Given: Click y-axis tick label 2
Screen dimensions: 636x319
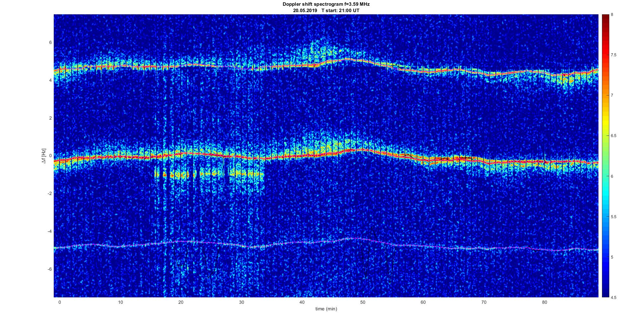Looking at the screenshot, I should click(x=51, y=118).
